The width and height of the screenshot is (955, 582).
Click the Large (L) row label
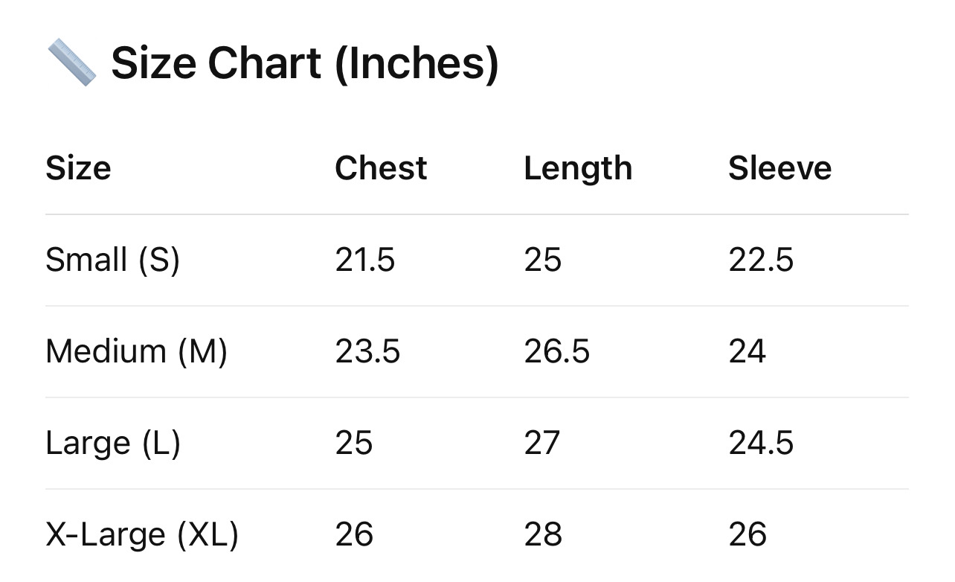[112, 443]
